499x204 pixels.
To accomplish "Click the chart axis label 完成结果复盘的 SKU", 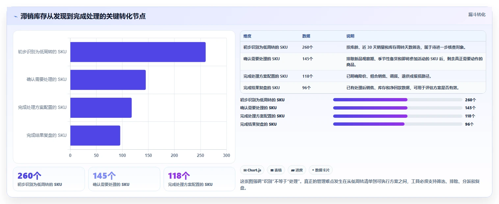I will [46, 135].
